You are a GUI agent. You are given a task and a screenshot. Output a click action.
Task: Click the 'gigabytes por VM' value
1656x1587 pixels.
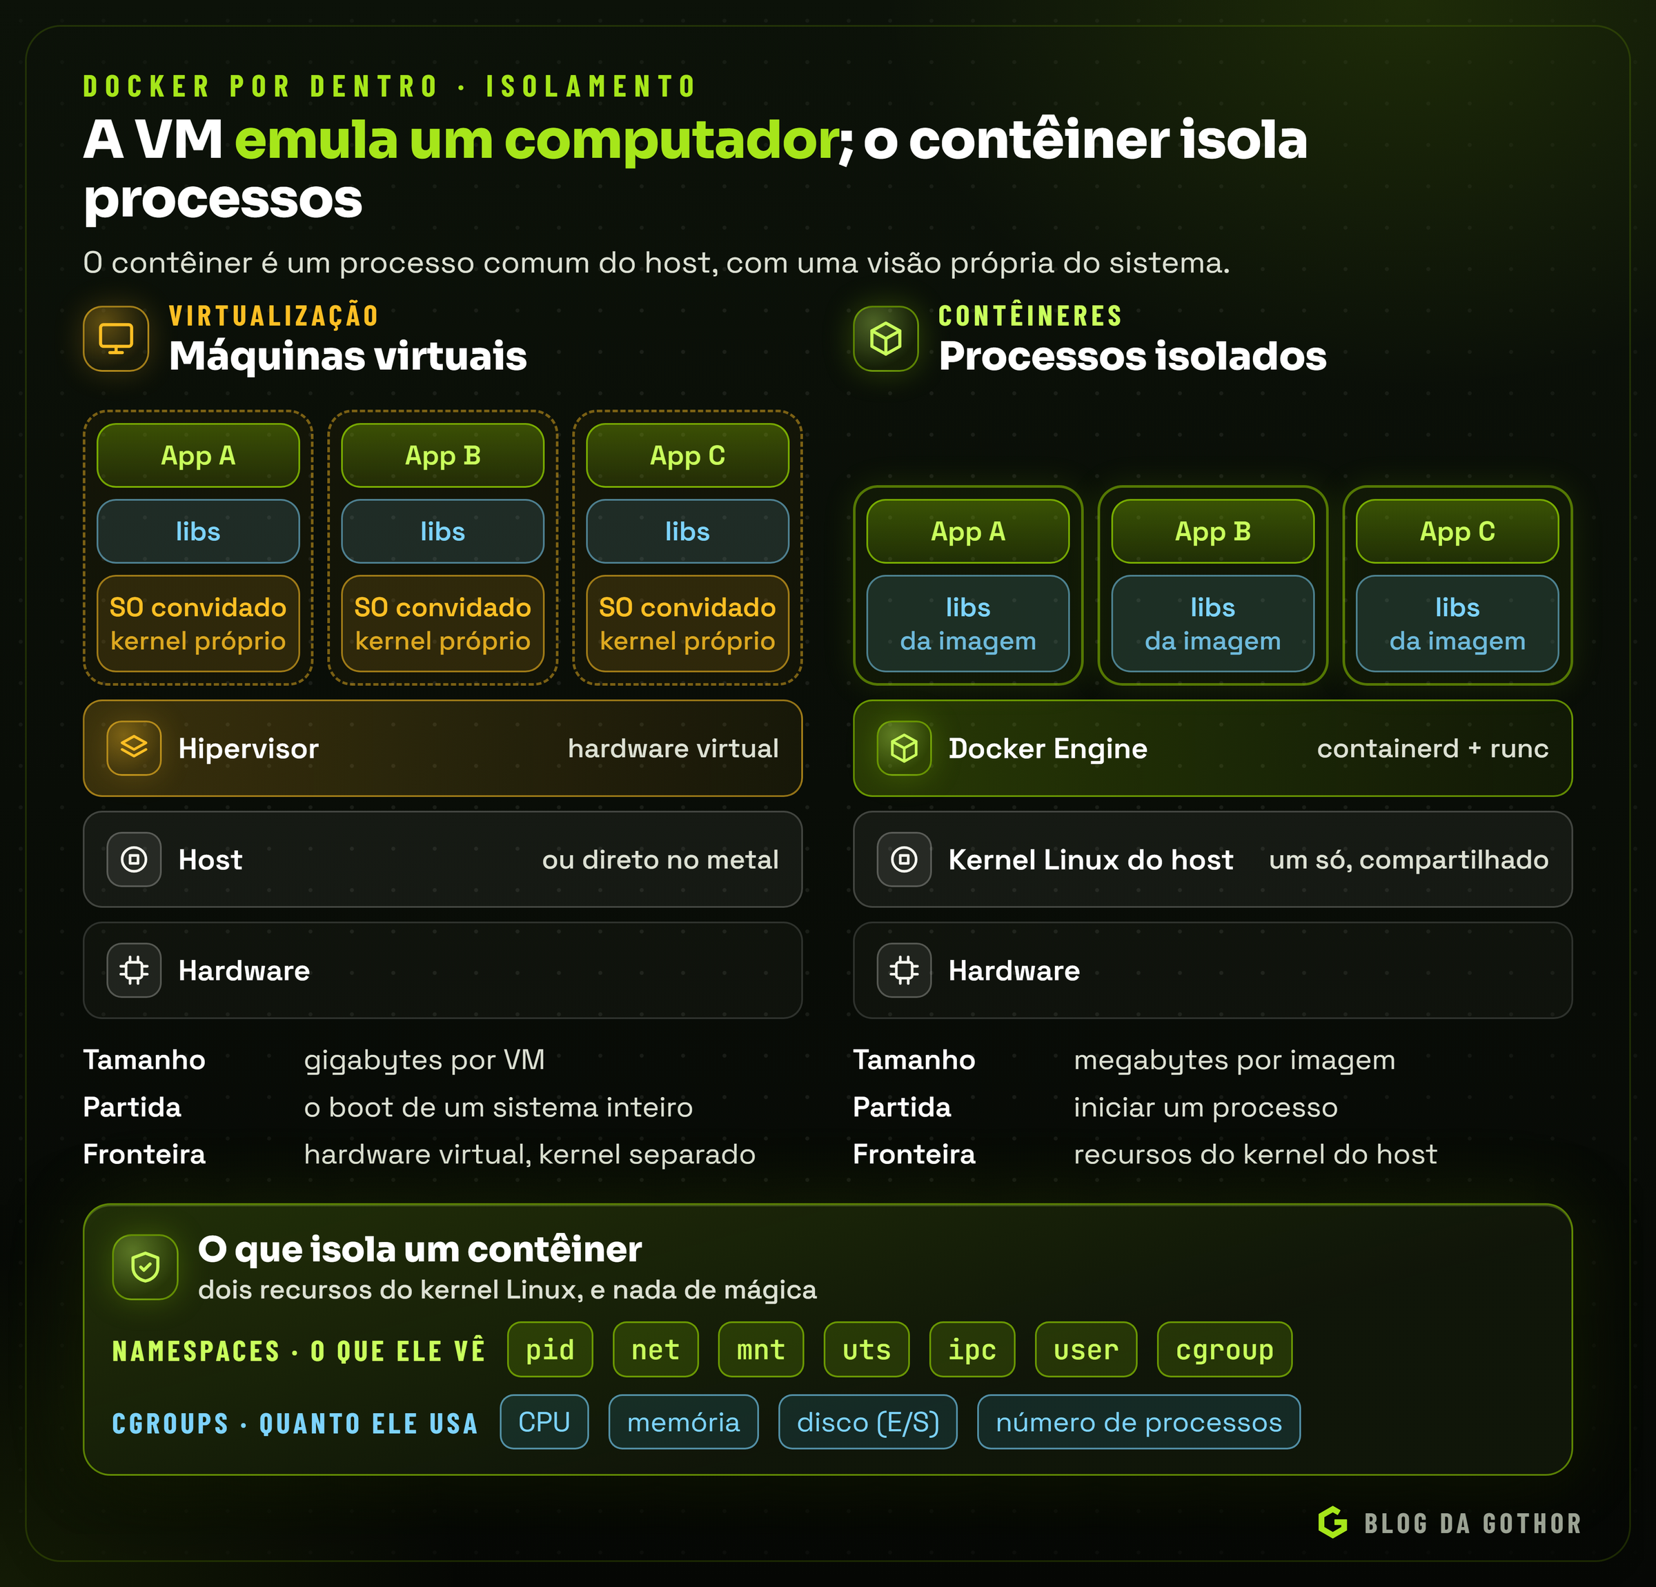click(425, 1060)
